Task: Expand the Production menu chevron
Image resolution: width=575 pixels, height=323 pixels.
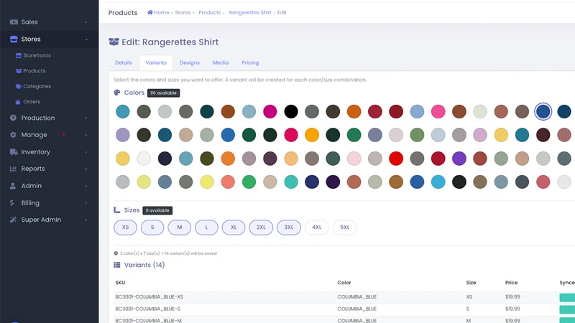Action: click(86, 118)
